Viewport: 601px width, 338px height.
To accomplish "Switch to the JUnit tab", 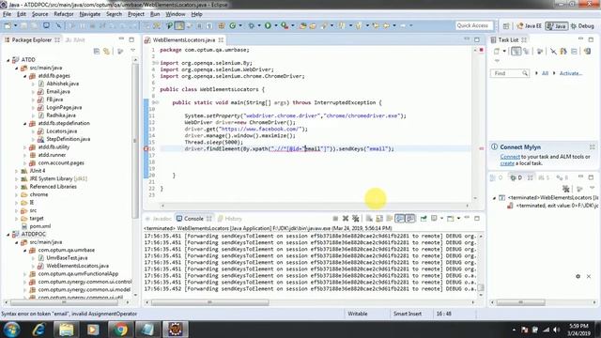I will click(x=75, y=39).
